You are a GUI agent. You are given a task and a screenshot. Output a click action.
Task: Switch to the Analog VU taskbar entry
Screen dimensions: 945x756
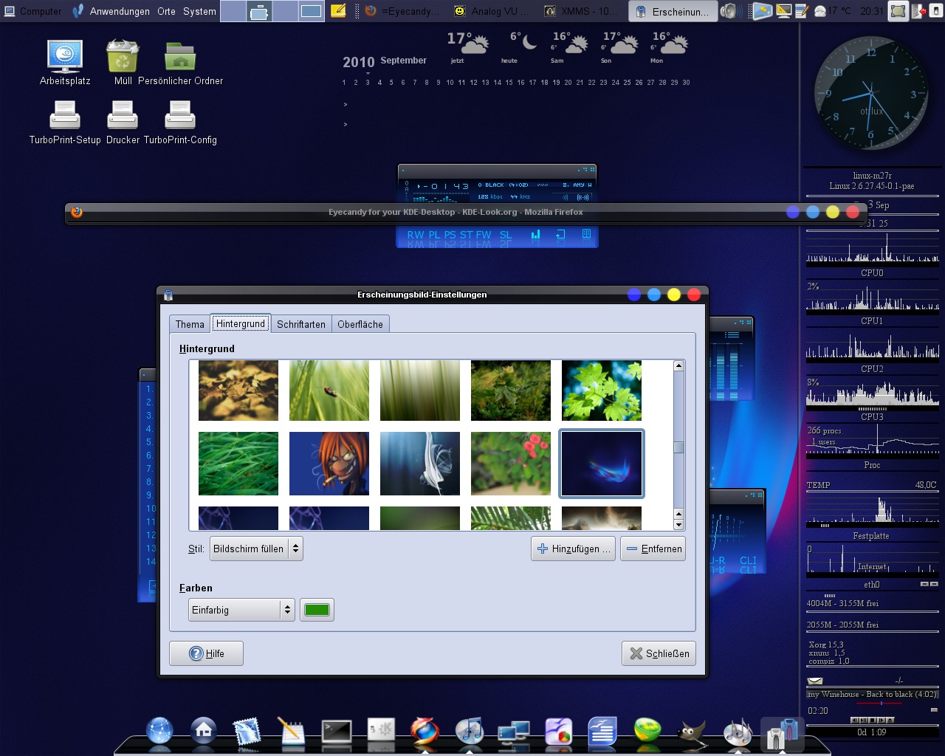pyautogui.click(x=492, y=11)
